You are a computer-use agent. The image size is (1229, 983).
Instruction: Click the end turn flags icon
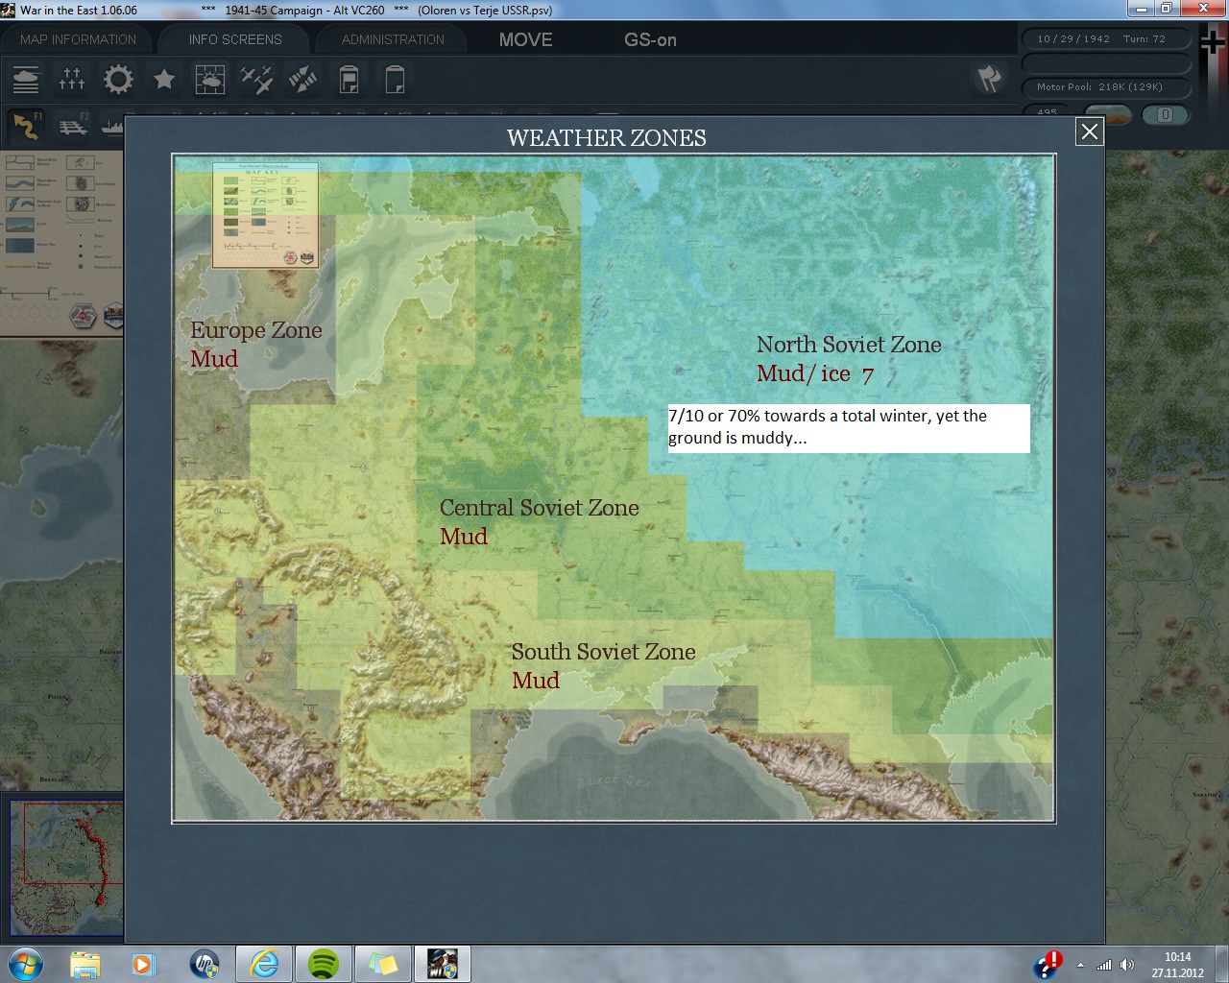[x=990, y=79]
